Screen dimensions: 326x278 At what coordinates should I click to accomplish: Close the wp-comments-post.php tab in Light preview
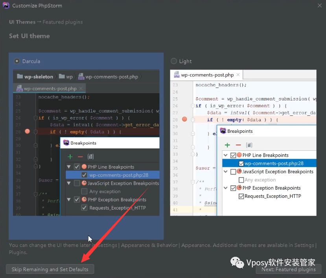click(238, 75)
